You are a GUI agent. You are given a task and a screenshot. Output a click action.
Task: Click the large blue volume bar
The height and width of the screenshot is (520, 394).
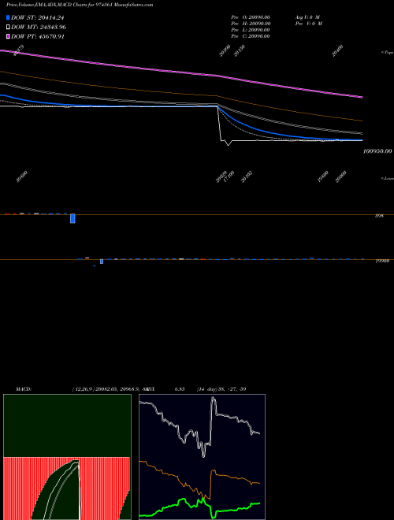72,218
